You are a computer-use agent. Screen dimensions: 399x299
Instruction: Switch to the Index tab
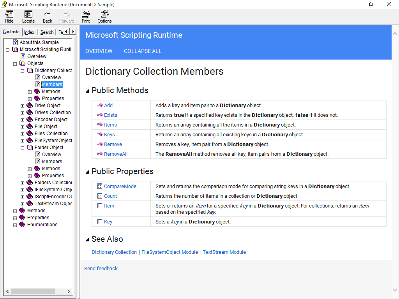click(29, 32)
